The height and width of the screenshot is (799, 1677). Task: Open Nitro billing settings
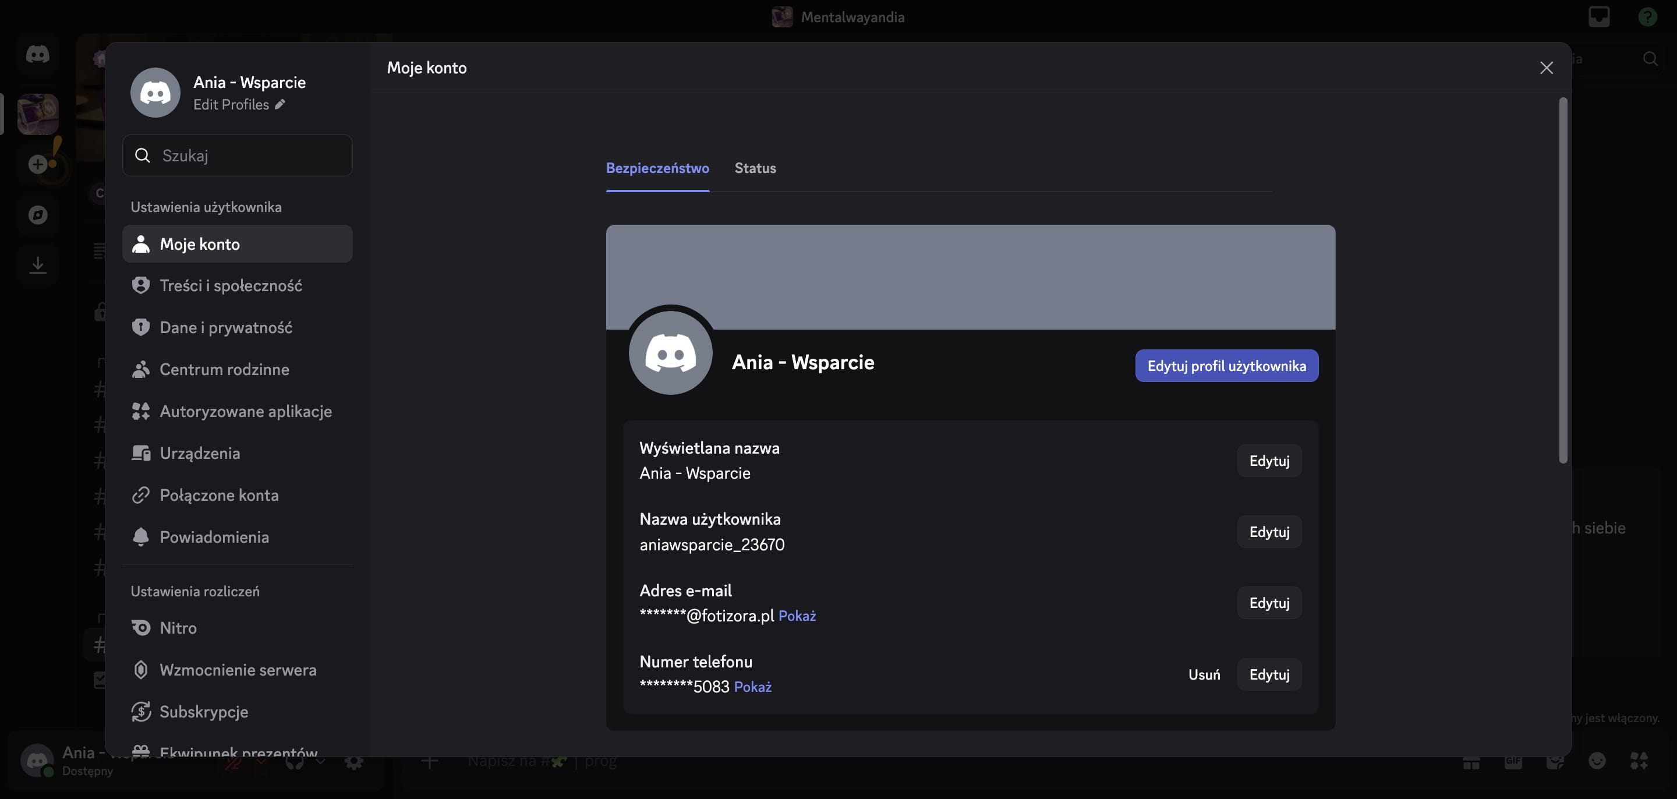(238, 628)
